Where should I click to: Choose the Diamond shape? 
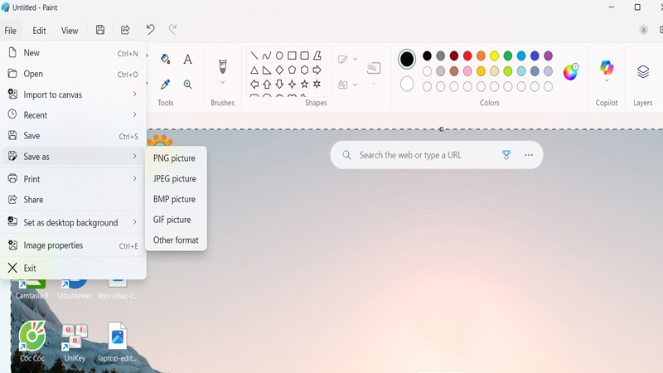point(279,70)
